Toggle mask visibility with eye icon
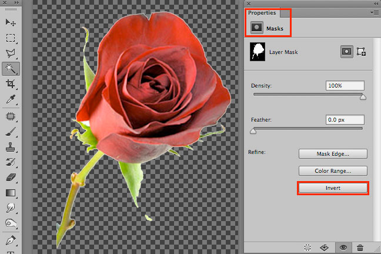The width and height of the screenshot is (381, 254). pyautogui.click(x=343, y=248)
